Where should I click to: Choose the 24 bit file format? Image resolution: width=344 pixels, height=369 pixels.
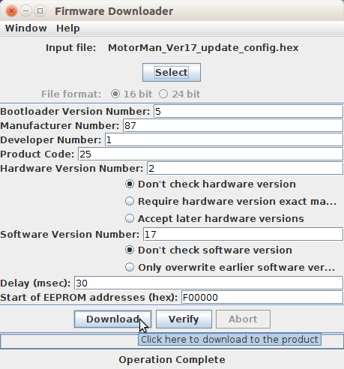coord(179,94)
